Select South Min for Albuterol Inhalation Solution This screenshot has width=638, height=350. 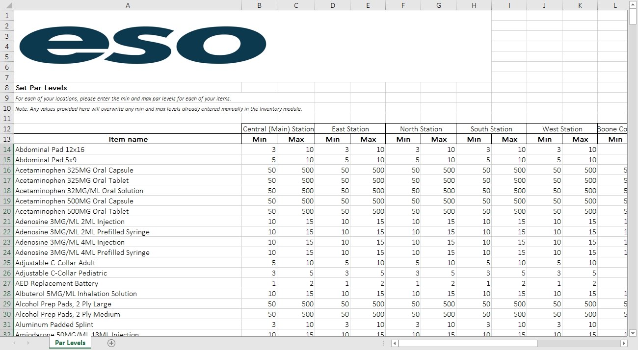(x=474, y=294)
